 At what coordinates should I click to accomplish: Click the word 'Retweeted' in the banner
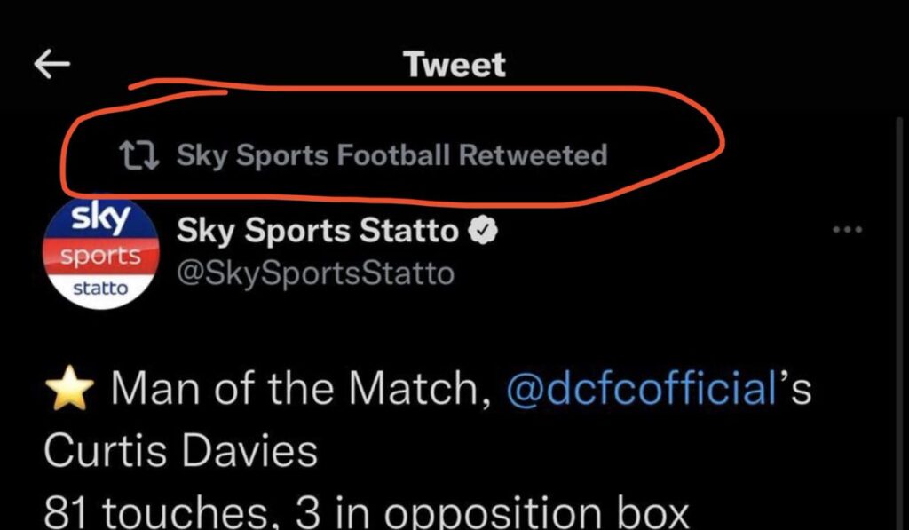coord(534,156)
